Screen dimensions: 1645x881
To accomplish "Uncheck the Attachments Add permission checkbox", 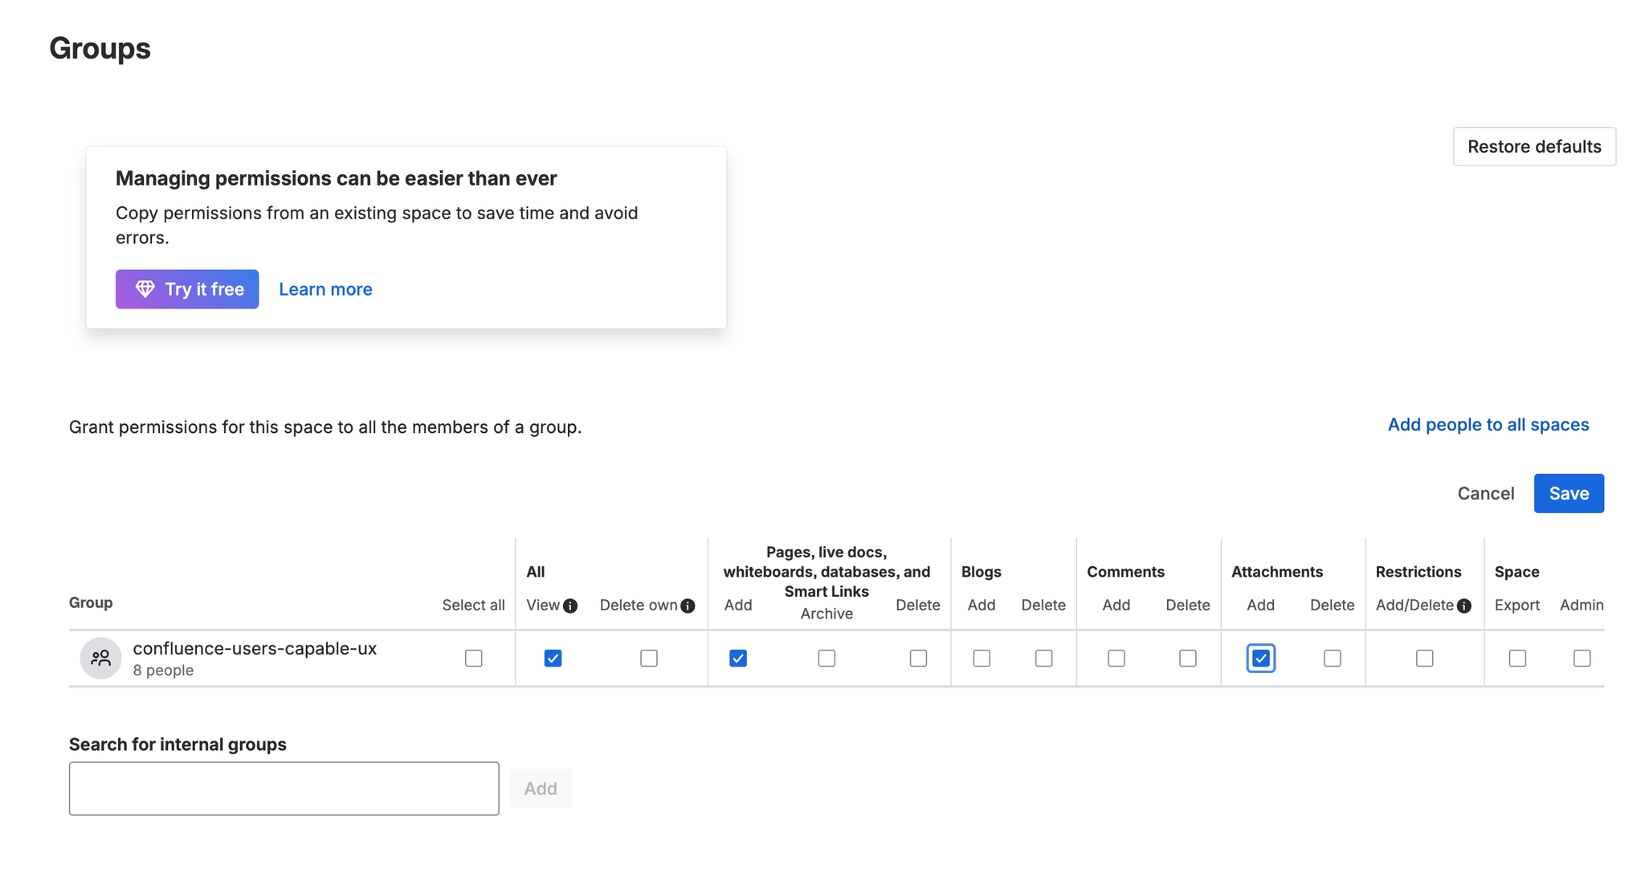I will tap(1261, 659).
